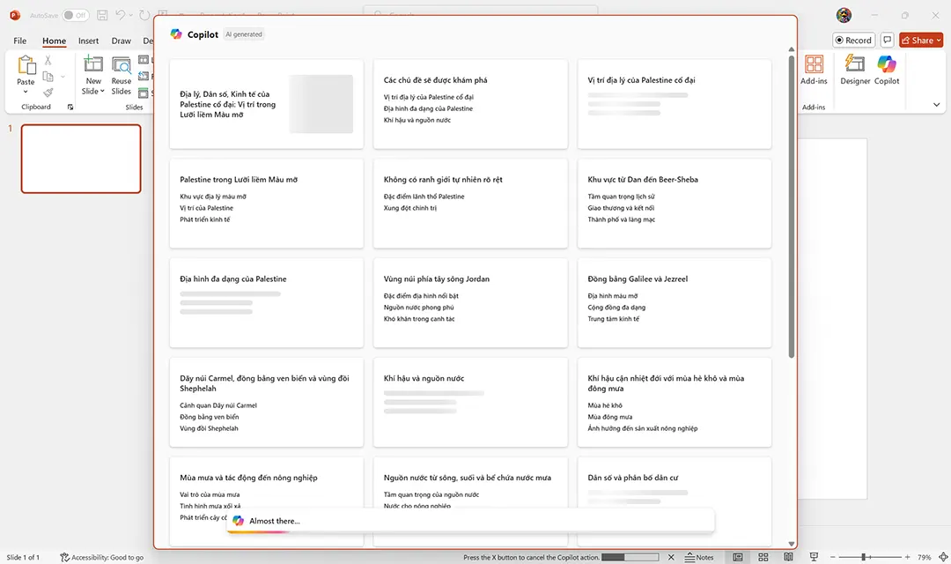Cancel the Copilot action with X
The width and height of the screenshot is (951, 564).
click(671, 557)
